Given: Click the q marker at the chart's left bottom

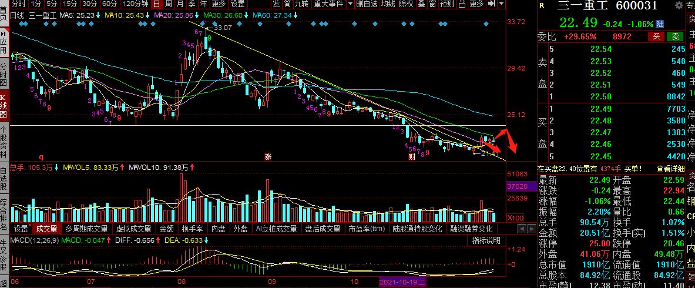Looking at the screenshot, I should click(41, 157).
